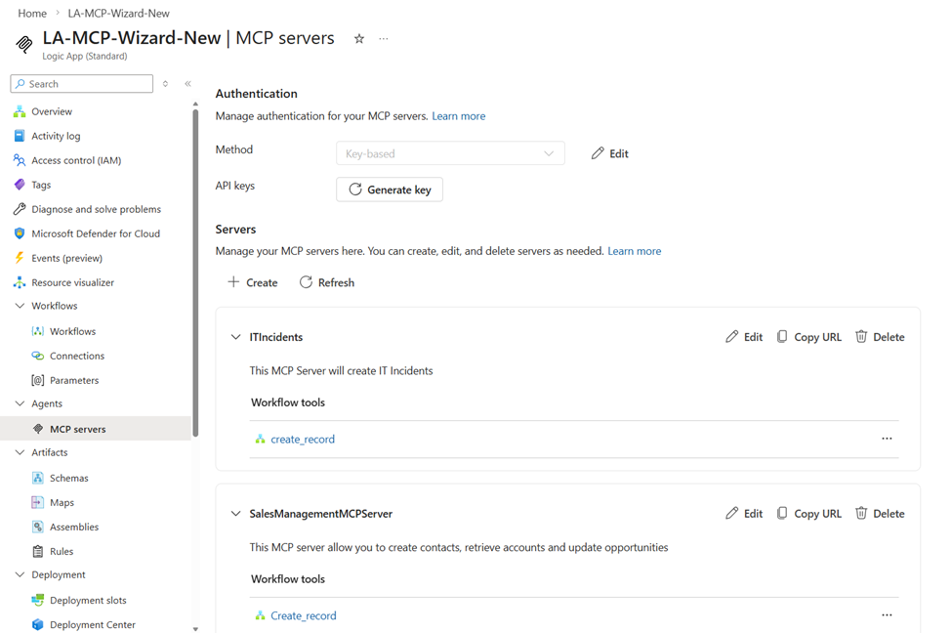Click the Events lightning bolt icon
Screen dimensions: 952x633
click(20, 258)
